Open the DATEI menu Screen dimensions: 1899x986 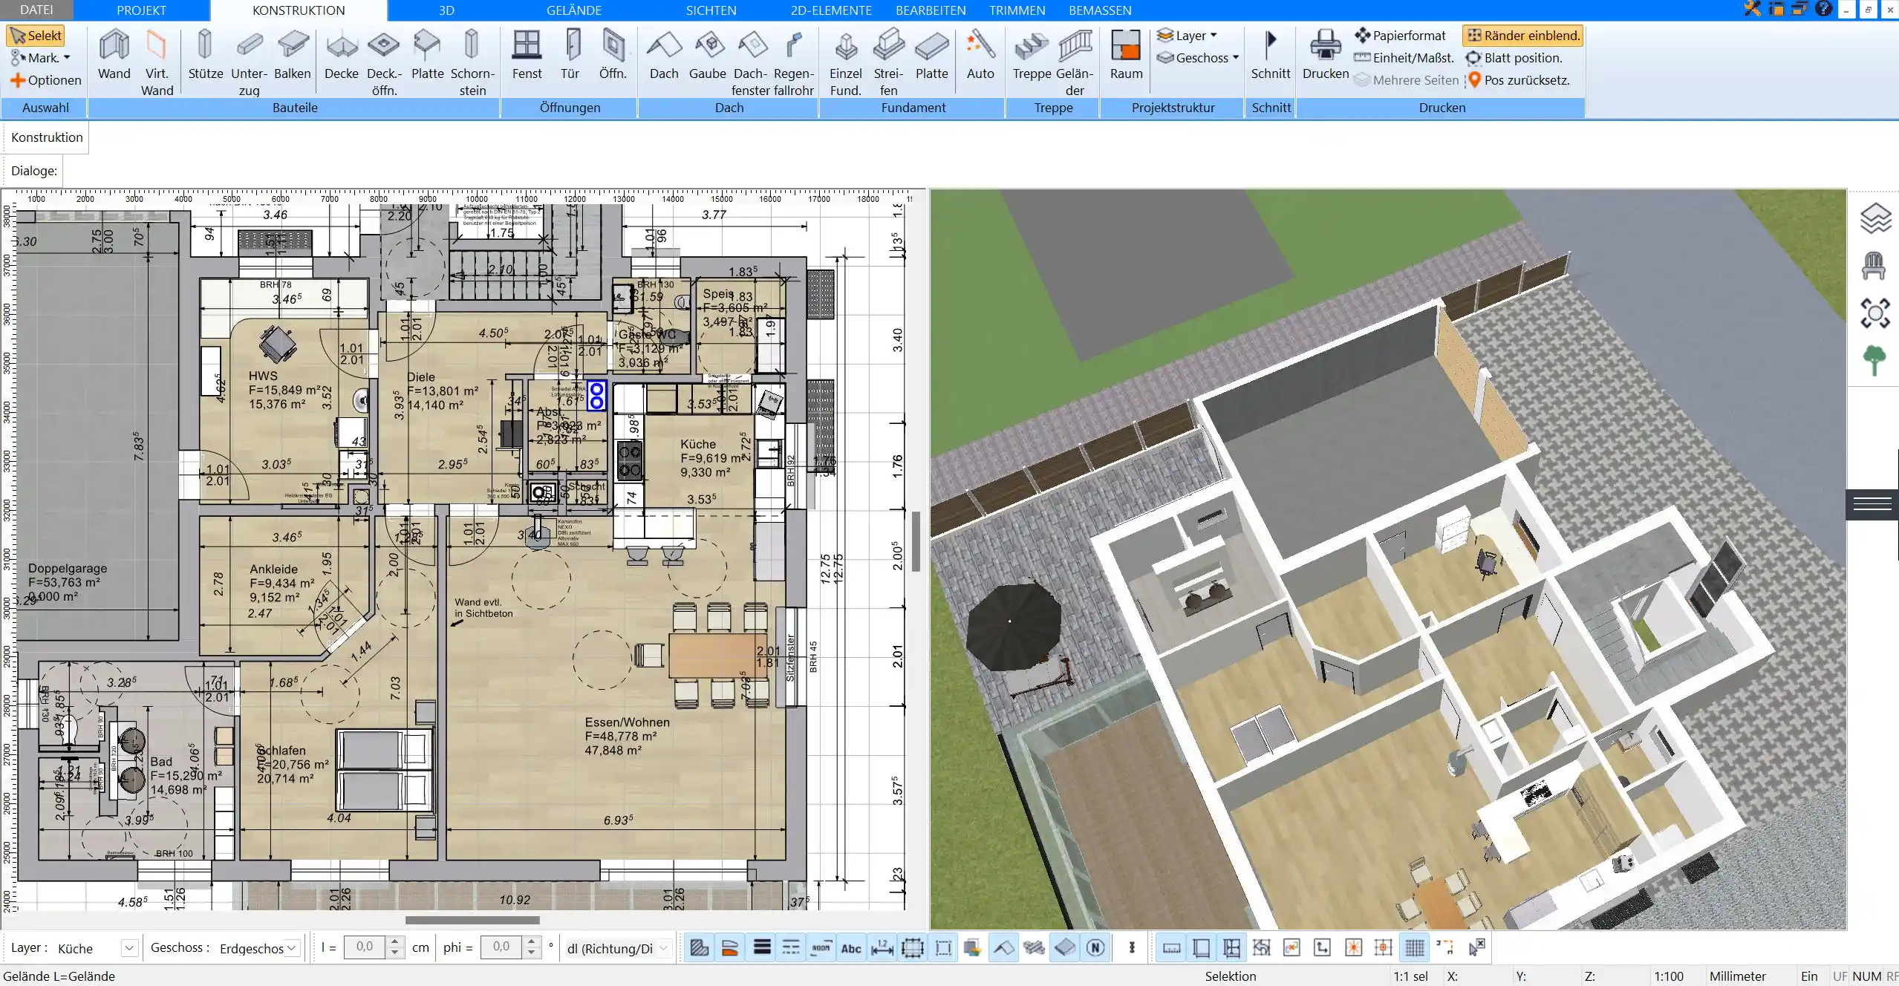click(x=36, y=10)
